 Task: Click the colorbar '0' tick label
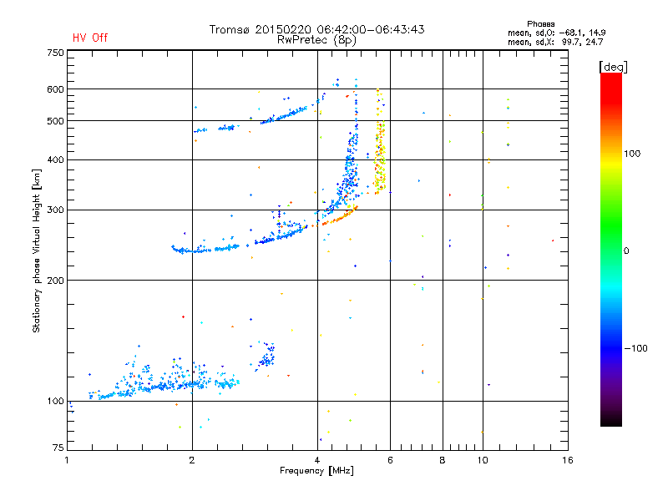click(x=626, y=251)
